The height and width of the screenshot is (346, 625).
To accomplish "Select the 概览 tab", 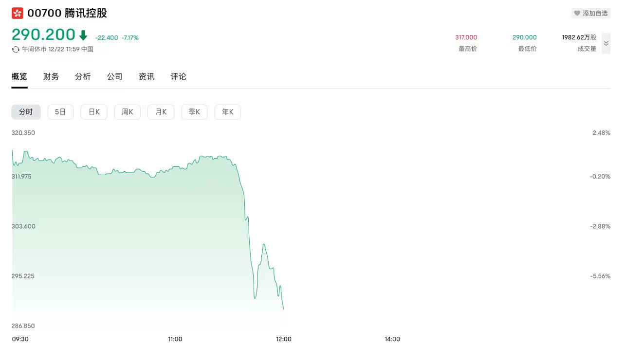I will [x=19, y=76].
